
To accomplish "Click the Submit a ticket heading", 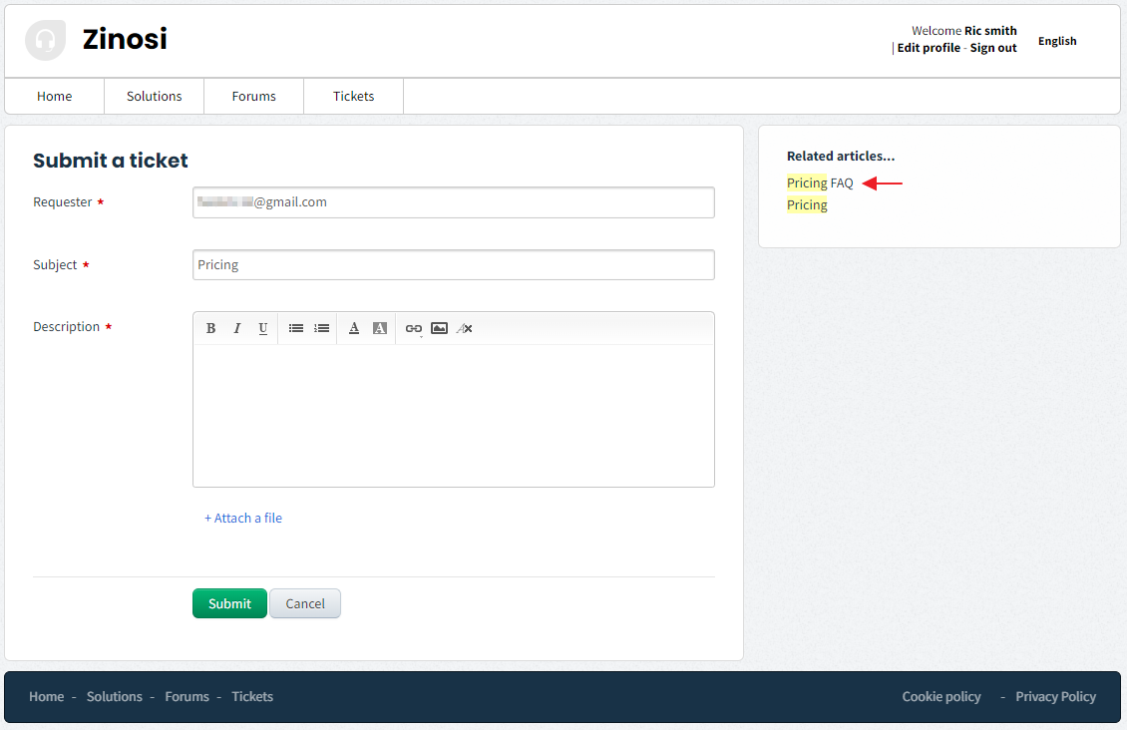I will [111, 161].
